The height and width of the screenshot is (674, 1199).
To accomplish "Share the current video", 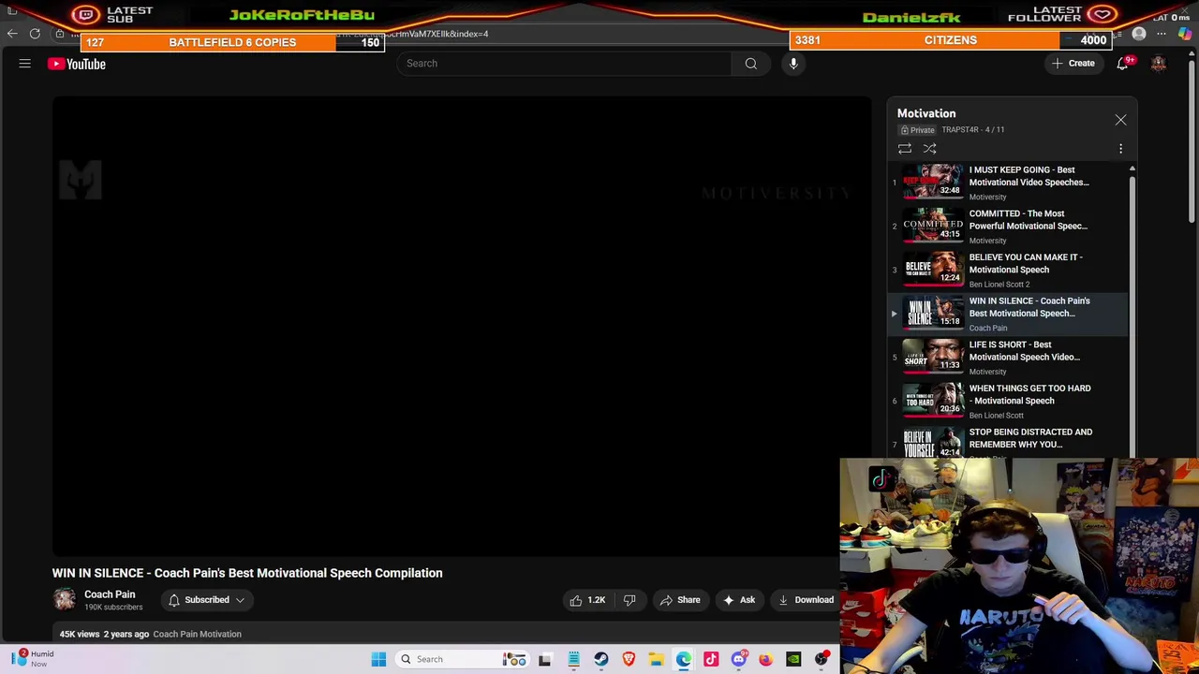I will [x=680, y=600].
